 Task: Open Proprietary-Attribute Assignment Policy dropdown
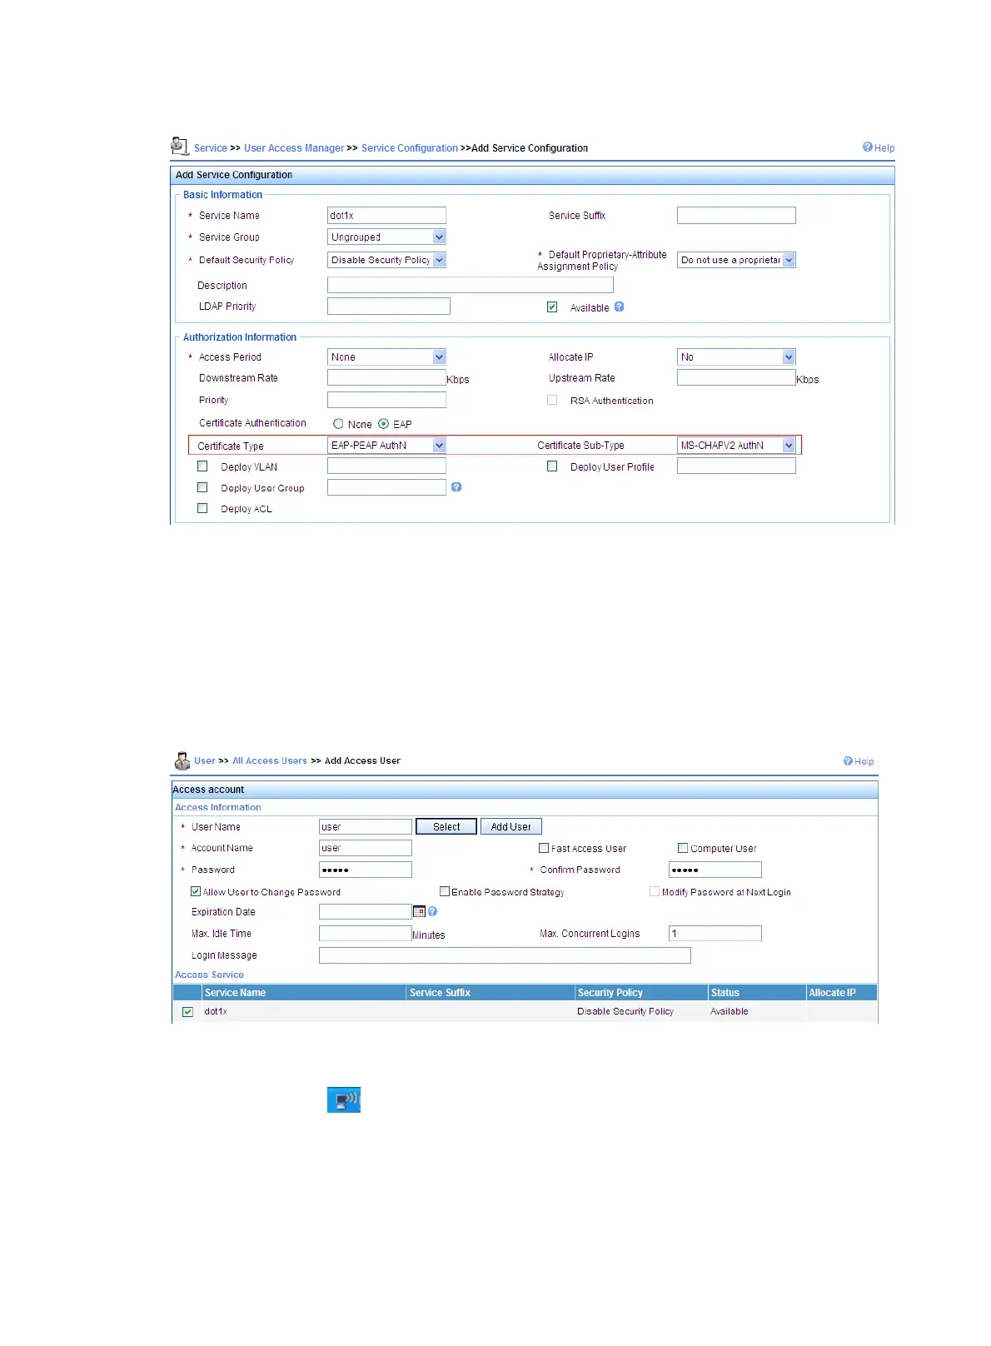[x=736, y=260]
